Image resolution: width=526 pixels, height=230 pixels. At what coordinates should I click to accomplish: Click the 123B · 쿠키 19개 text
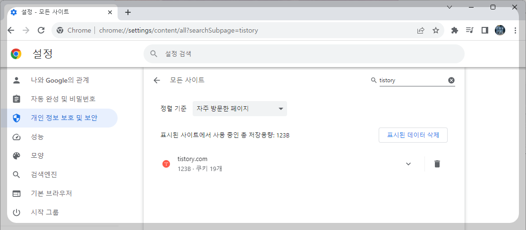click(x=200, y=169)
